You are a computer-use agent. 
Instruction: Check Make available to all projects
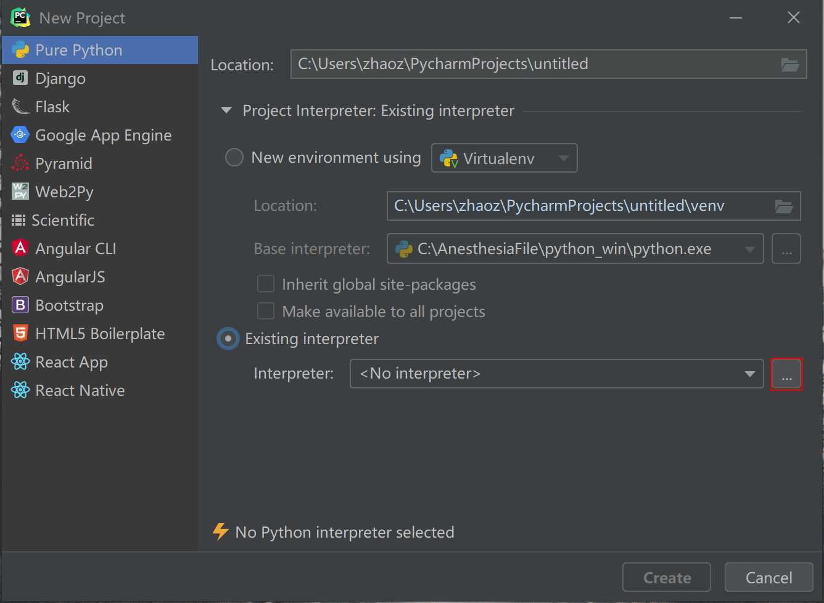266,311
